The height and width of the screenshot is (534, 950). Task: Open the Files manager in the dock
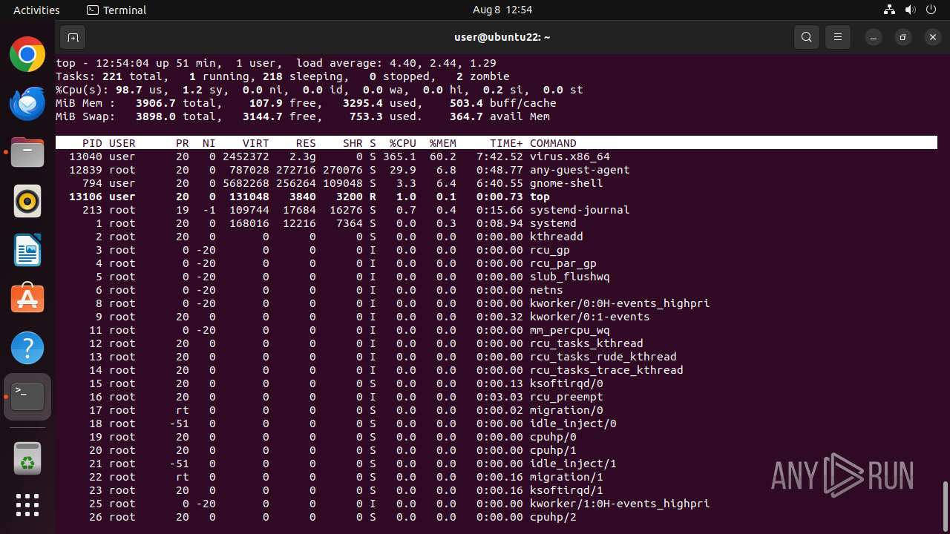coord(27,152)
